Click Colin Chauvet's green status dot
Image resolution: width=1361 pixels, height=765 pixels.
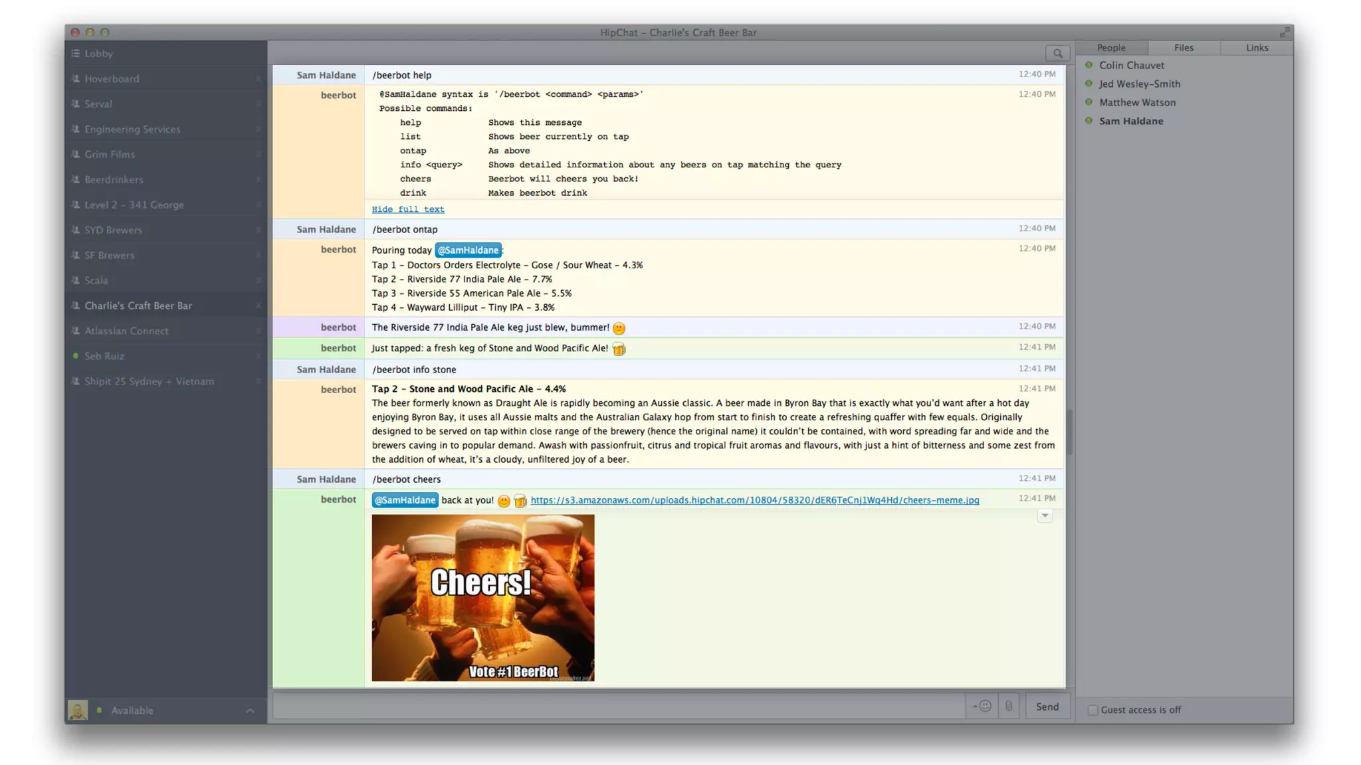(x=1089, y=65)
